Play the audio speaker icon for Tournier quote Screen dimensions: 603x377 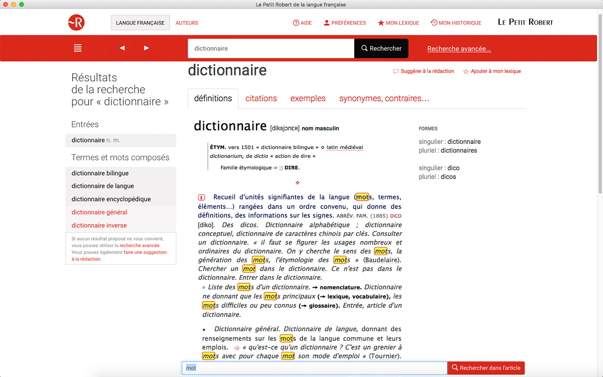click(x=237, y=348)
